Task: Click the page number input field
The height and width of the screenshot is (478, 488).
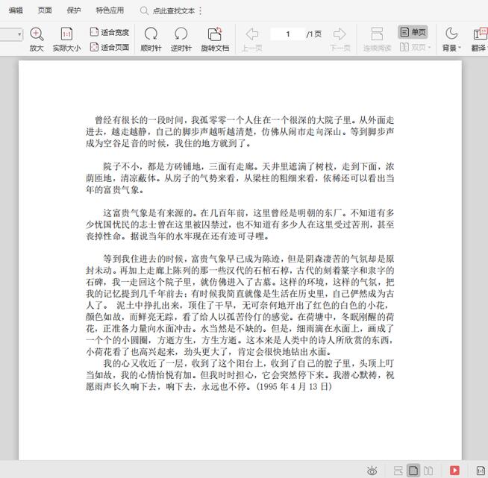Action: click(287, 34)
